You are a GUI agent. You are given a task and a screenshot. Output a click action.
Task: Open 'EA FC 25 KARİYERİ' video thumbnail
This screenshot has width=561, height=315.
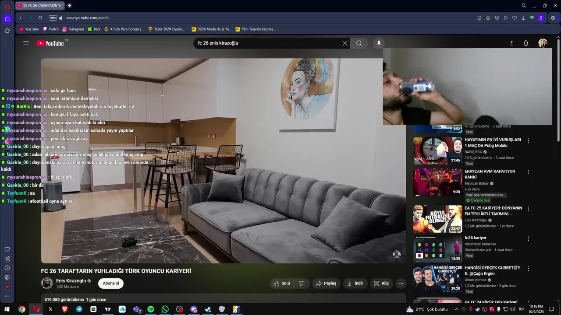tap(437, 219)
